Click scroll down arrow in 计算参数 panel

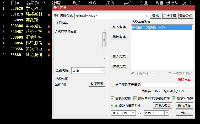pyautogui.click(x=105, y=58)
